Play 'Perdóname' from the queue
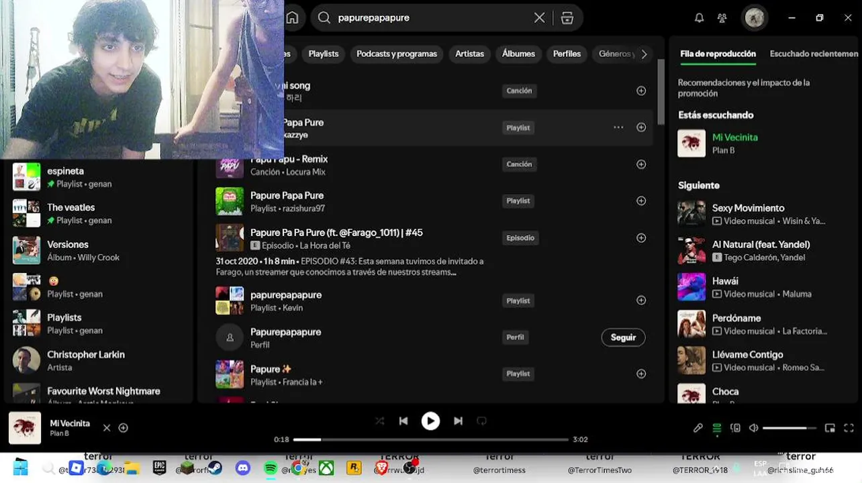This screenshot has width=862, height=483. pyautogui.click(x=764, y=324)
